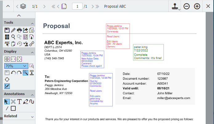Select the rectangle annotation tool

click(13, 108)
